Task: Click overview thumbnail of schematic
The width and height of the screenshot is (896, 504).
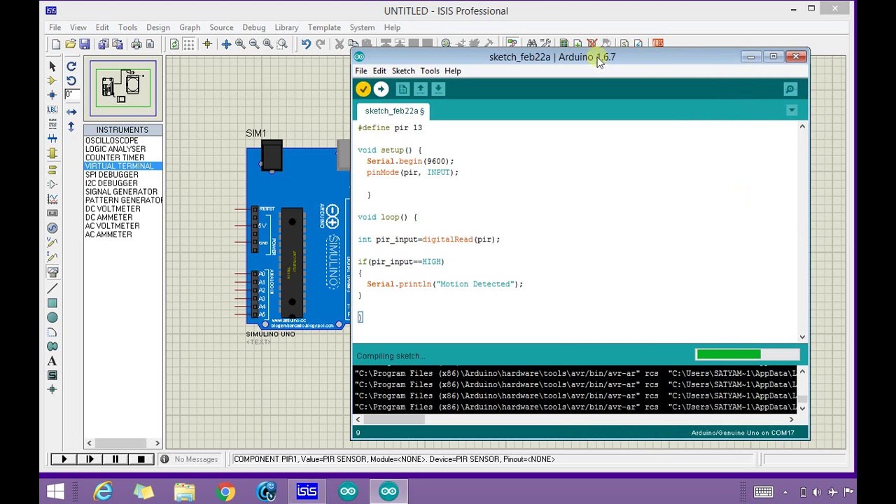Action: [123, 88]
